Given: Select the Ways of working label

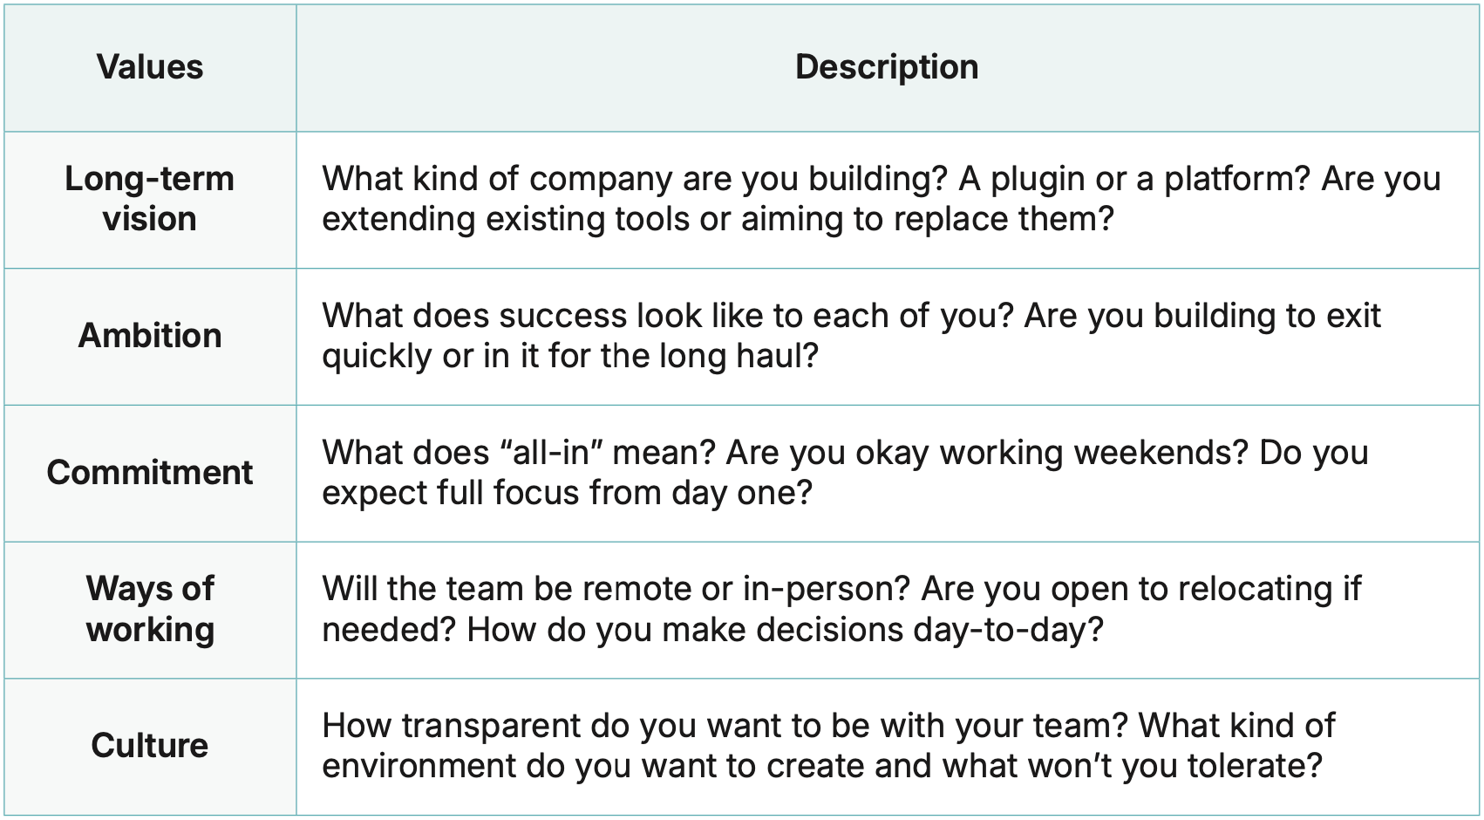Looking at the screenshot, I should pos(150,609).
